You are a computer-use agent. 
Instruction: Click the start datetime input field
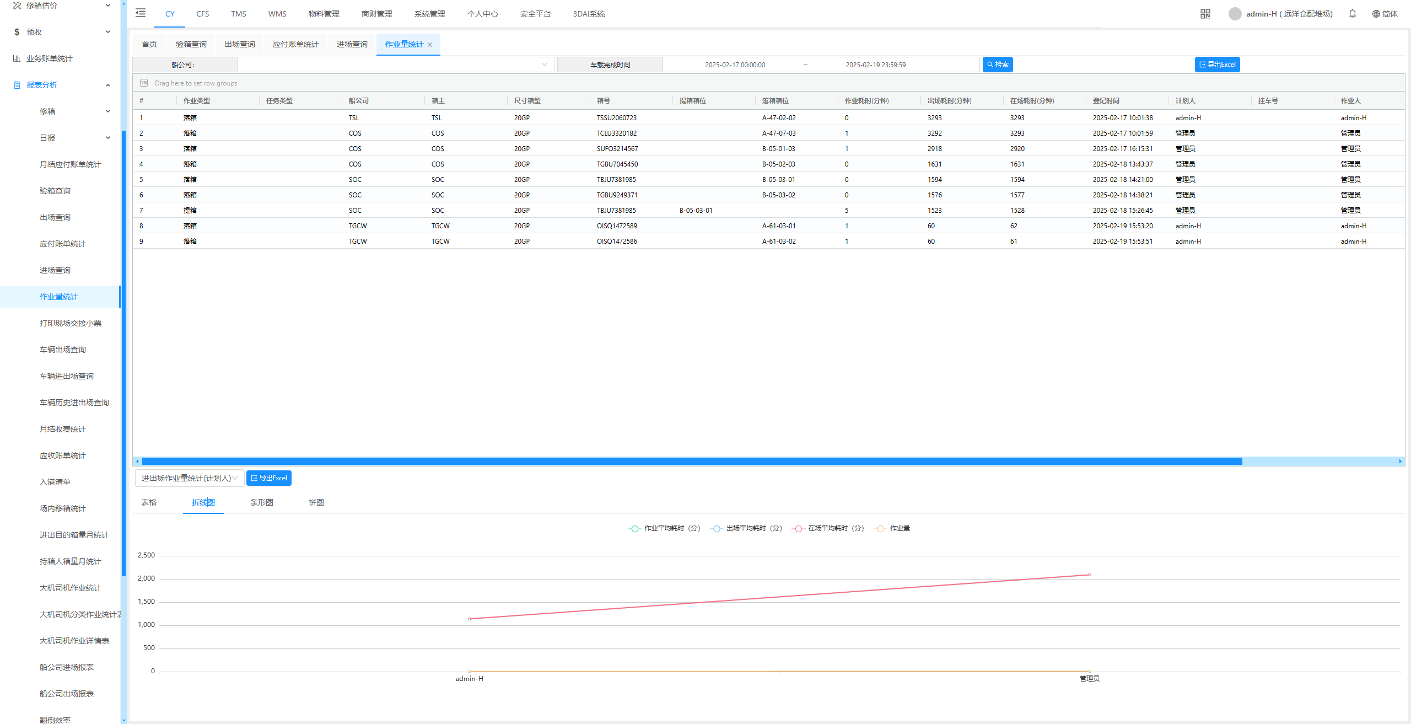(734, 65)
